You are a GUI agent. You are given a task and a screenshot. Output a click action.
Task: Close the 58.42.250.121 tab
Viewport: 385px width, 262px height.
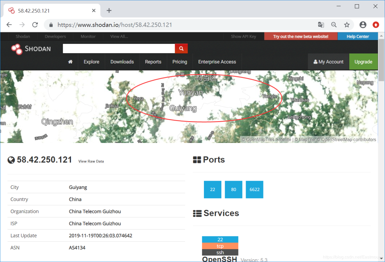pyautogui.click(x=93, y=11)
